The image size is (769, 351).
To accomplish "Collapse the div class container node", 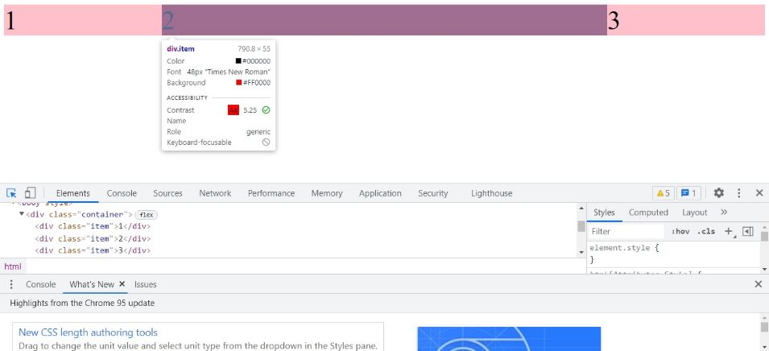I will [x=22, y=214].
